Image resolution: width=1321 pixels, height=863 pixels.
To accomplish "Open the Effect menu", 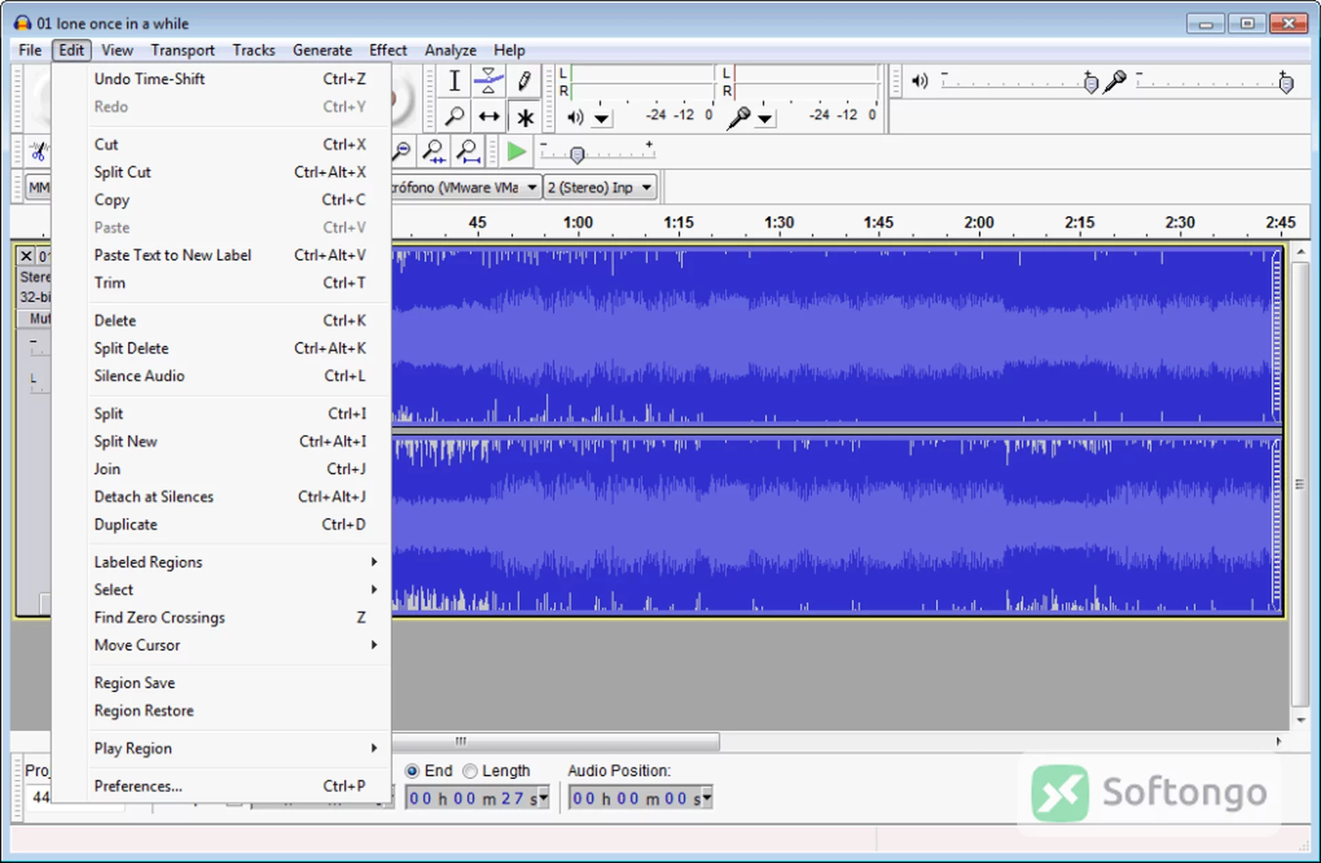I will [x=388, y=50].
